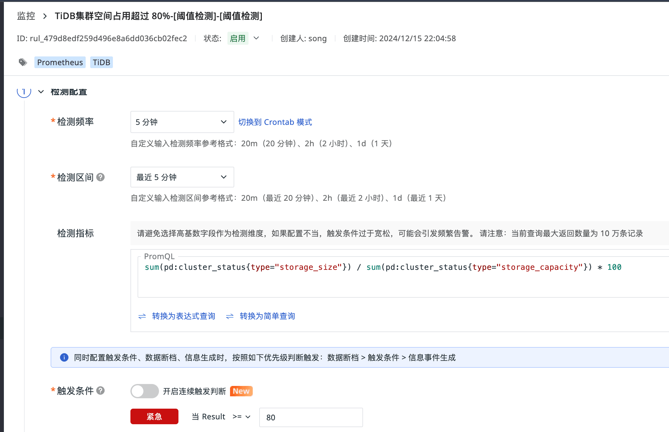Image resolution: width=669 pixels, height=432 pixels.
Task: Click the red 紧急 severity label
Action: (x=154, y=416)
